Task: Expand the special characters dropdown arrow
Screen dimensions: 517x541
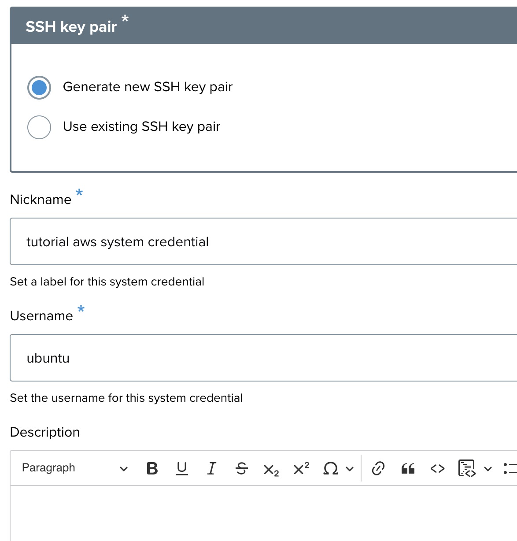Action: coord(350,469)
